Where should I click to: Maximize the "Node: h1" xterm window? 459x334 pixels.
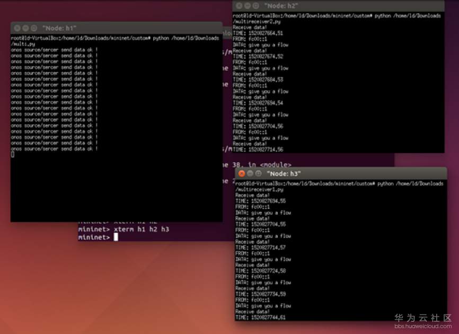[x=34, y=28]
